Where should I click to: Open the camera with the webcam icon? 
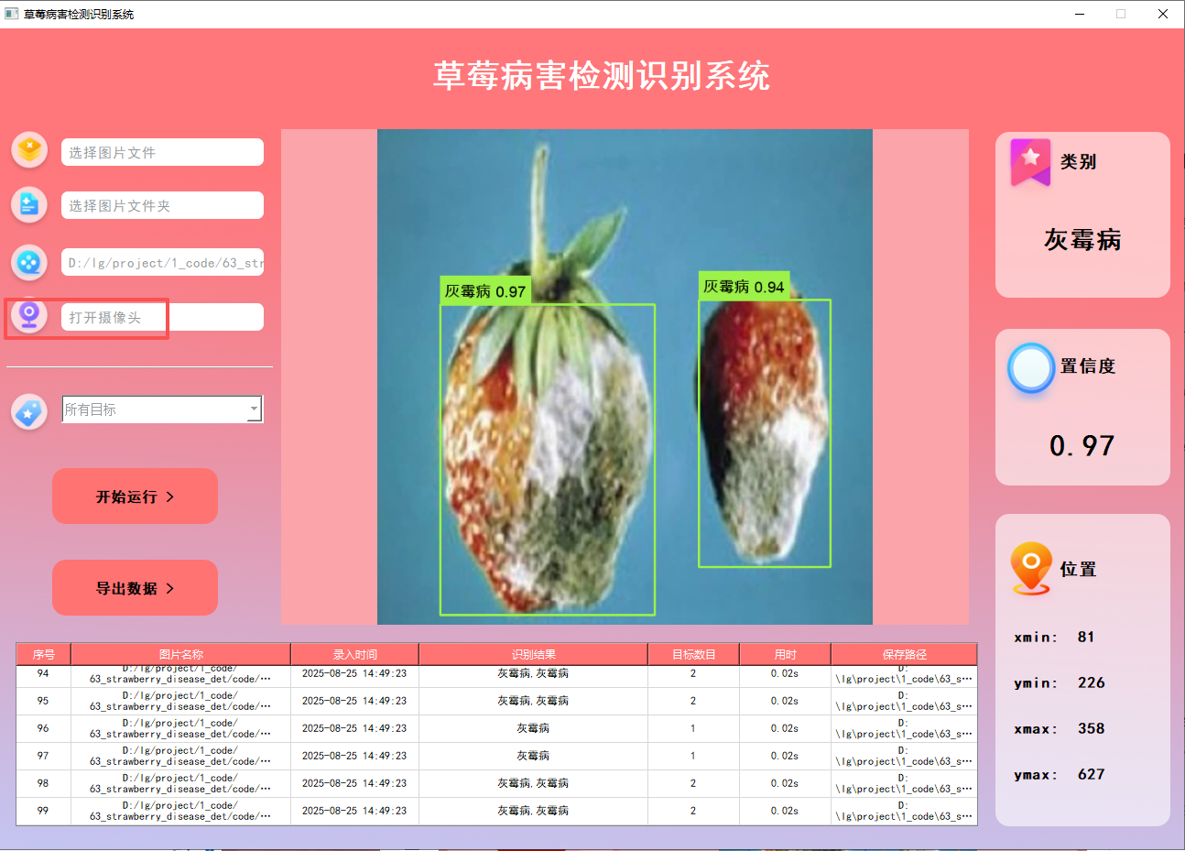(x=30, y=316)
